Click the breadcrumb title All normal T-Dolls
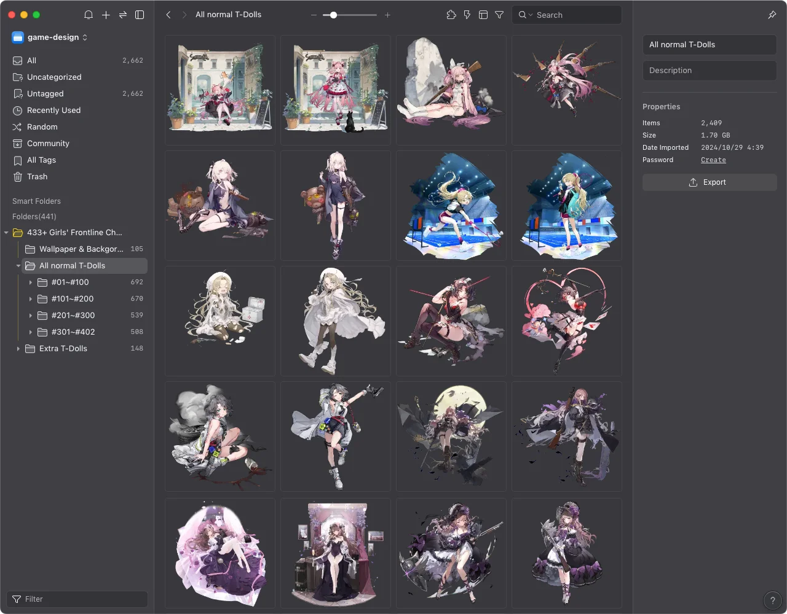Screen dimensions: 787x614 228,15
